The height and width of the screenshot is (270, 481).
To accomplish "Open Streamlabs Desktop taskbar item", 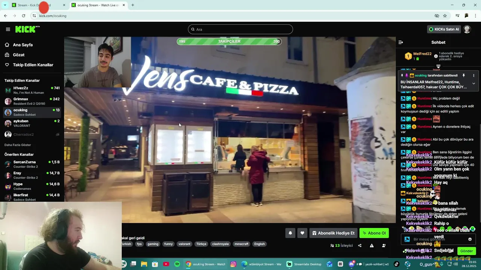I will [x=304, y=264].
